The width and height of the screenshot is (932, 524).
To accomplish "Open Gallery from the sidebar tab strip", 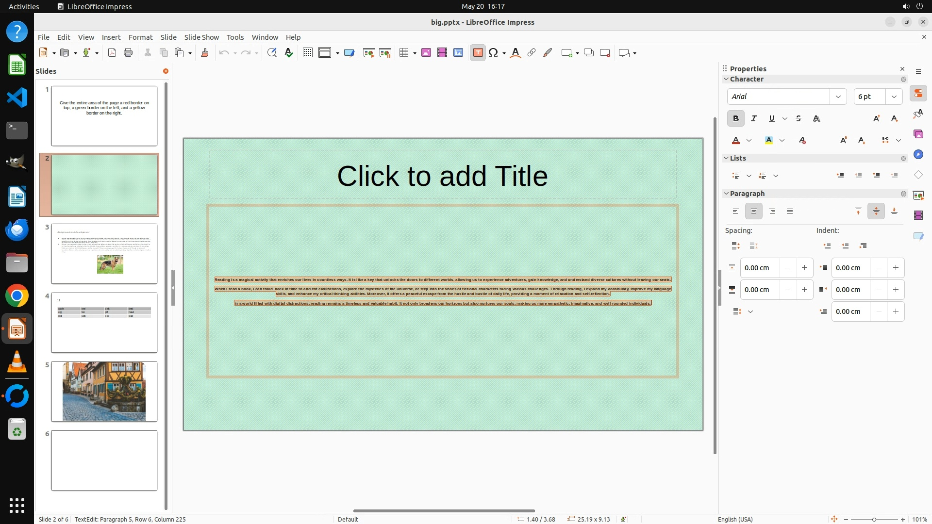I will 918,134.
